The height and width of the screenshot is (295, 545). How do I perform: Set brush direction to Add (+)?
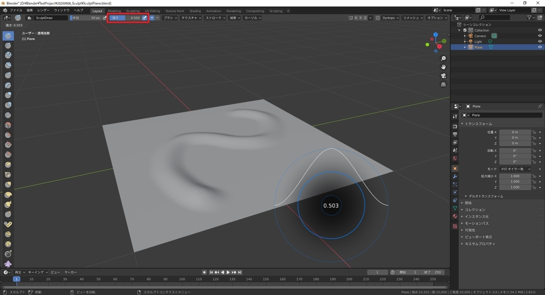[x=152, y=18]
